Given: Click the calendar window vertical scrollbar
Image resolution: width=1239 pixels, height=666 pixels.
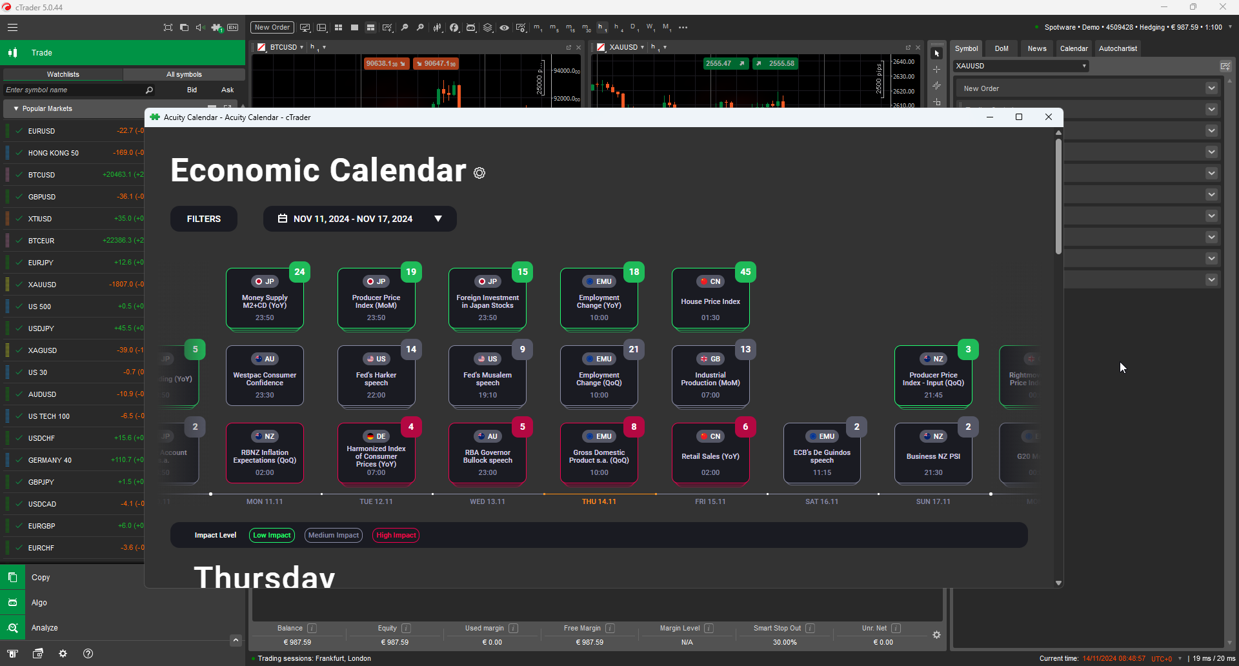Looking at the screenshot, I should point(1058,196).
